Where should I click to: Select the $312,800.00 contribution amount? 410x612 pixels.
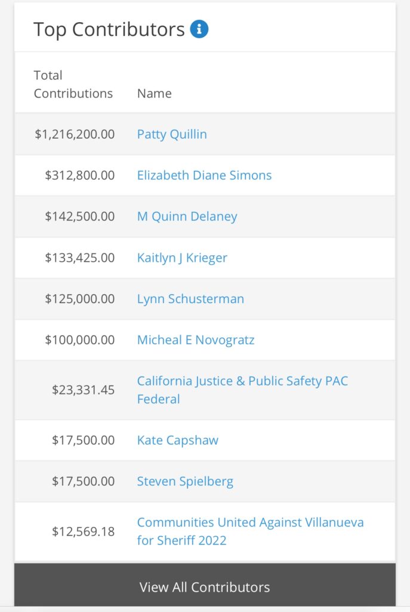[80, 175]
